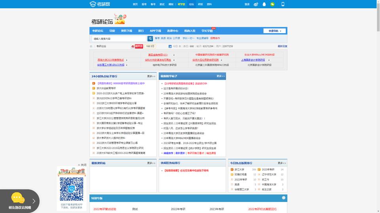Open APP下载 in forum menu
This screenshot has height=213, width=380.
tap(155, 31)
